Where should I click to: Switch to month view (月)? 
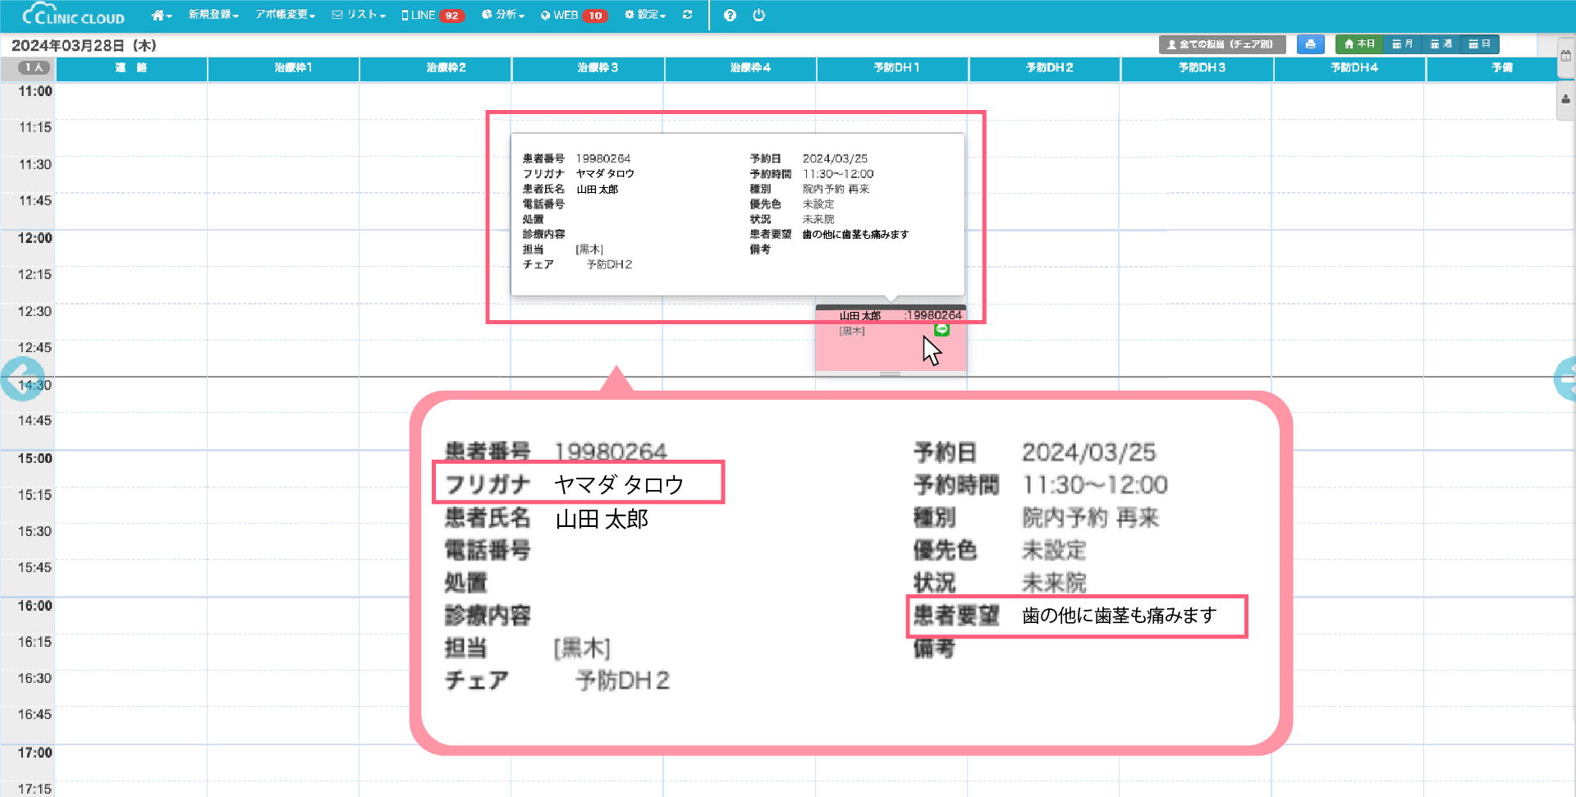pyautogui.click(x=1403, y=44)
